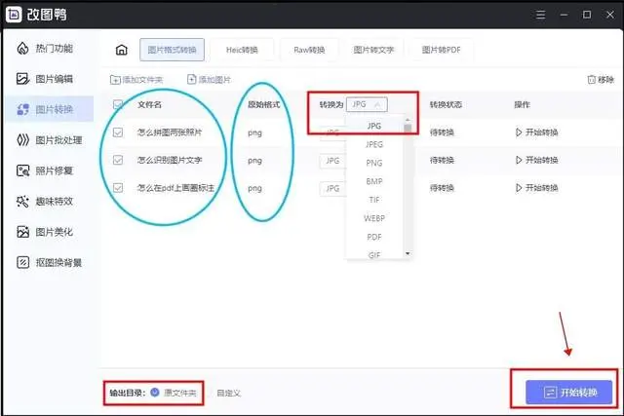Viewport: 624px width, 416px height.
Task: Select the 原文件夹 output radio button
Action: (155, 393)
